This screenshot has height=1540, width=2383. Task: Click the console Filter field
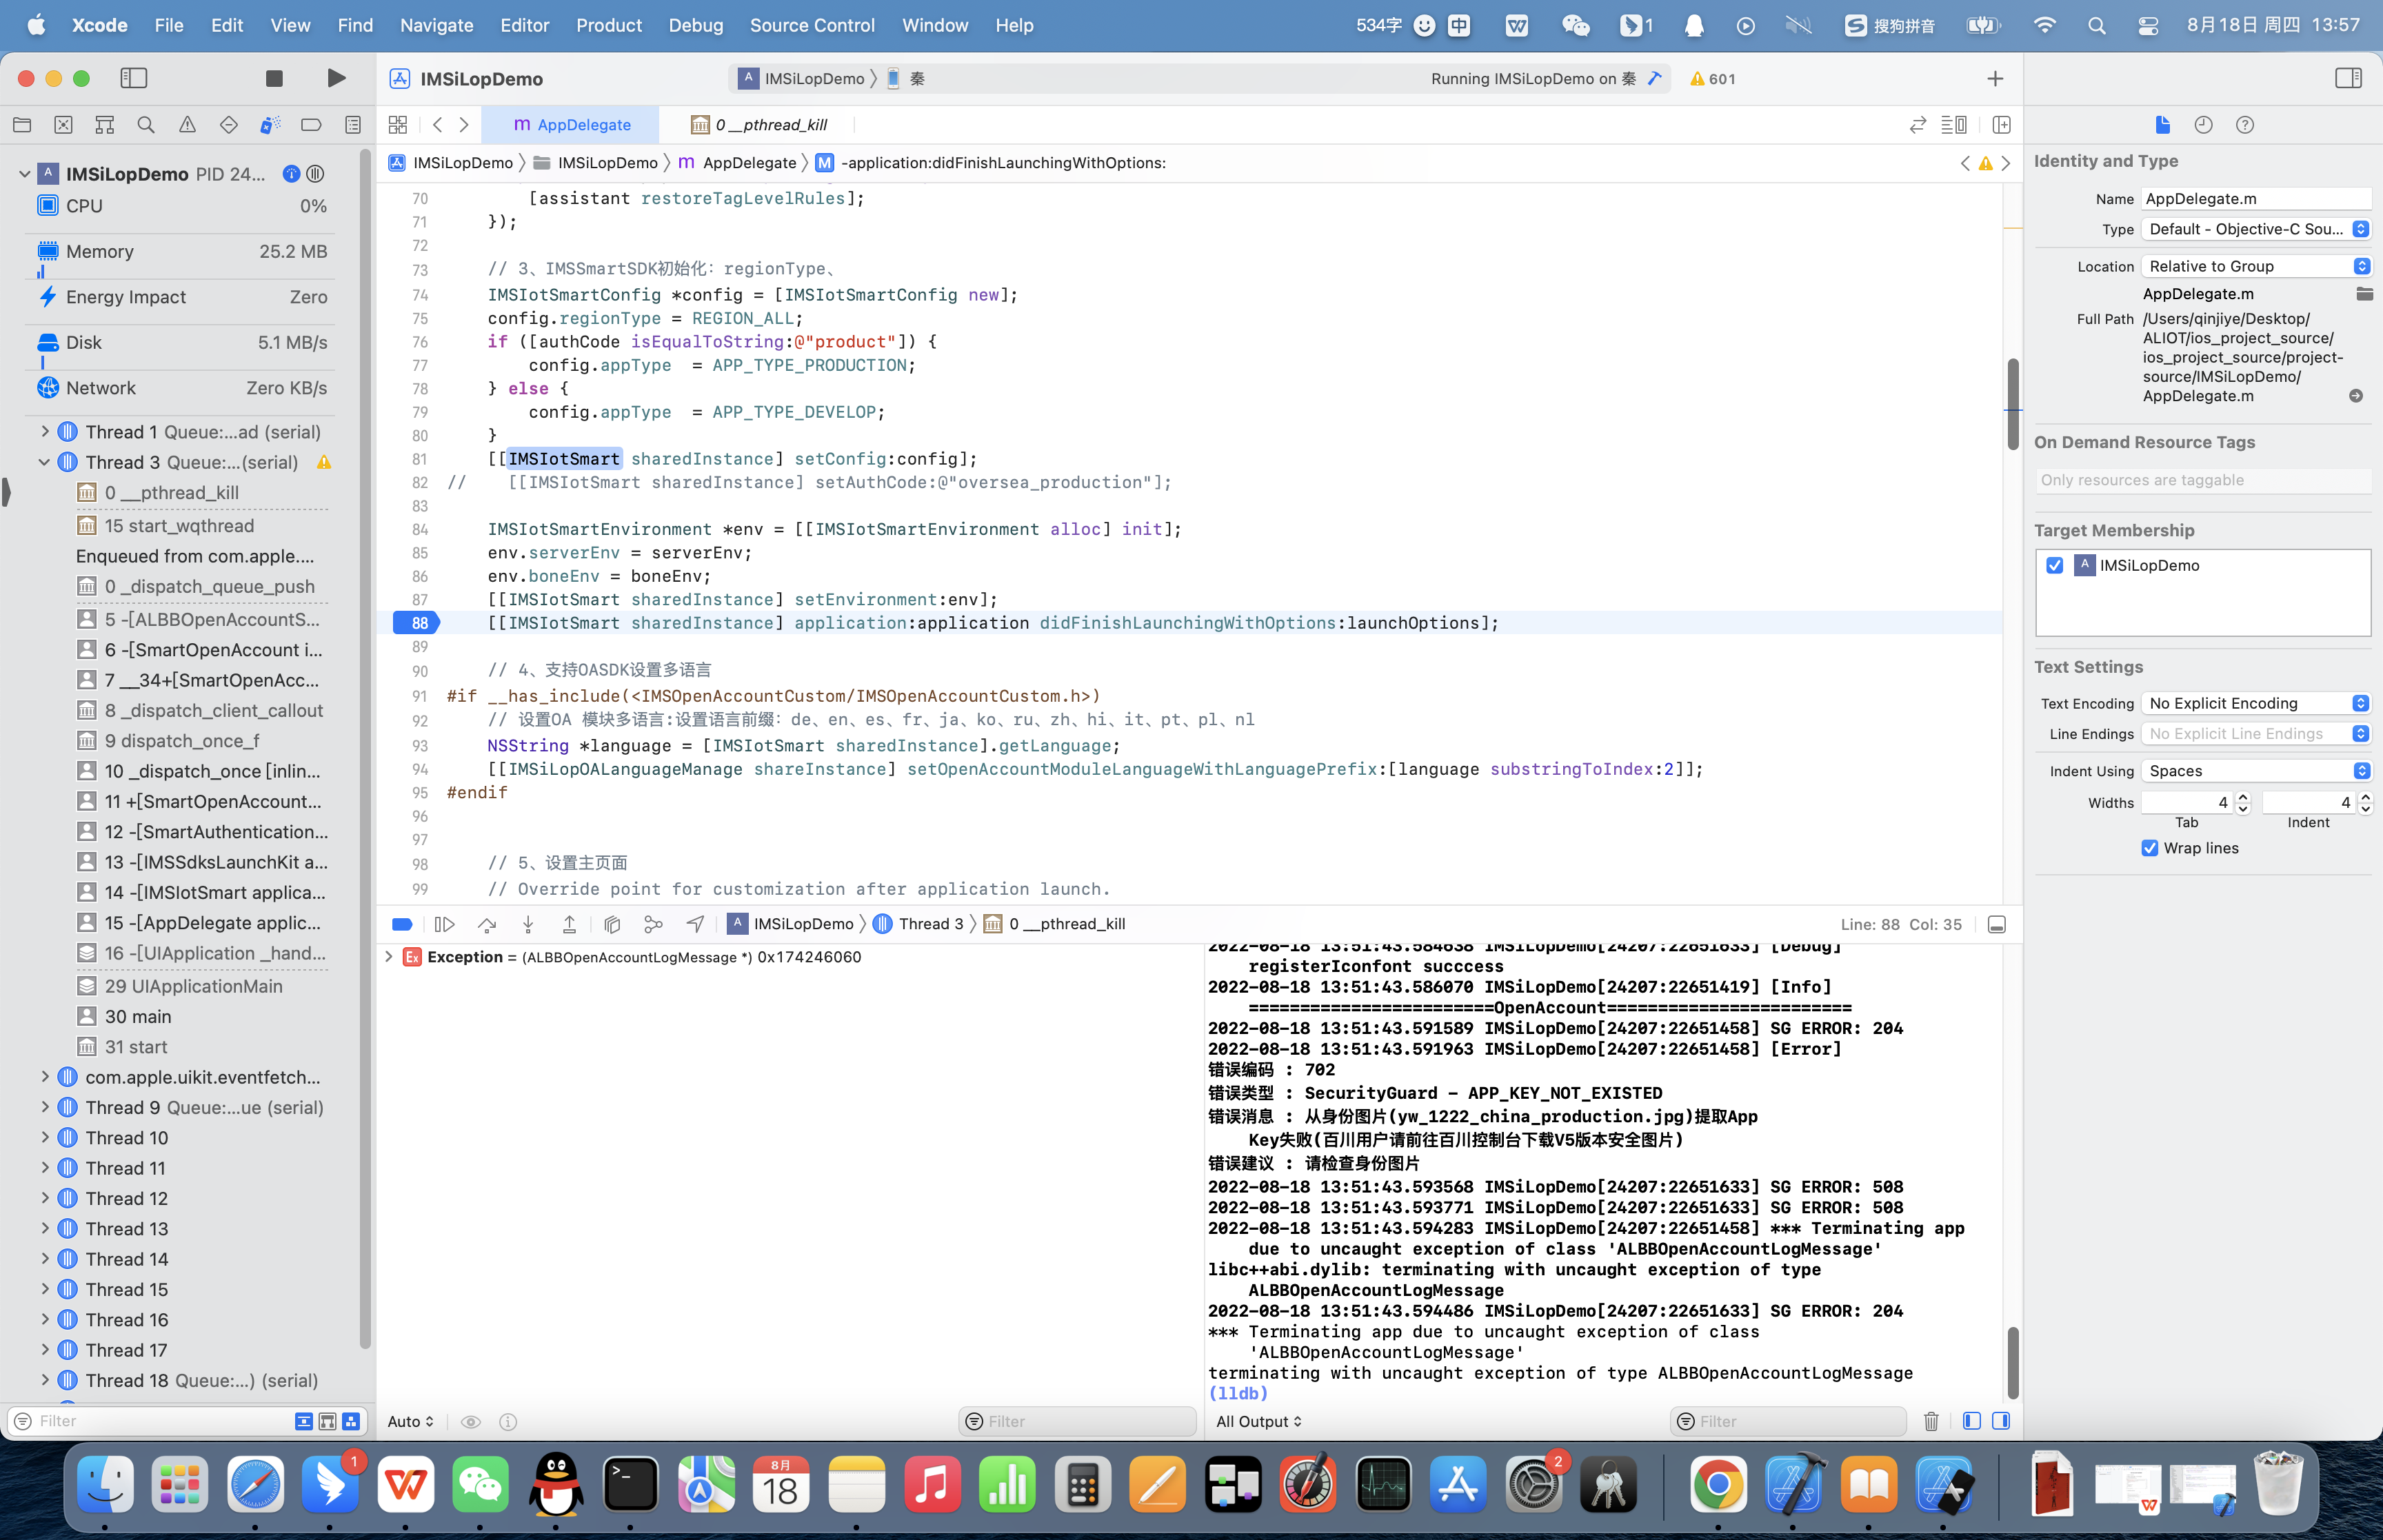[x=1787, y=1421]
